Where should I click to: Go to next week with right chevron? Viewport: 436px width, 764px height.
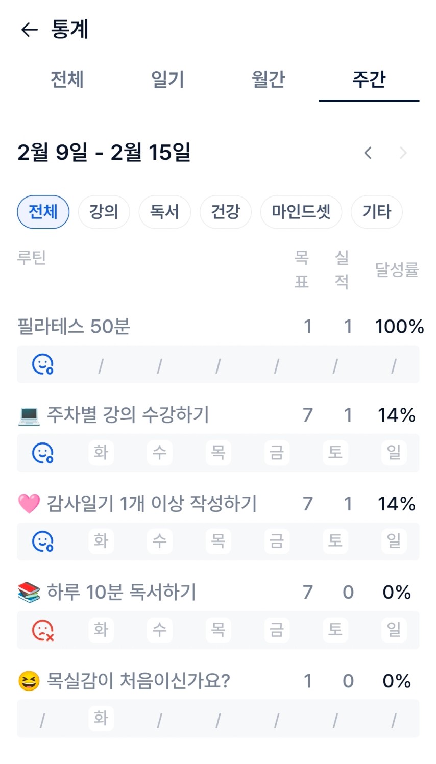point(403,153)
